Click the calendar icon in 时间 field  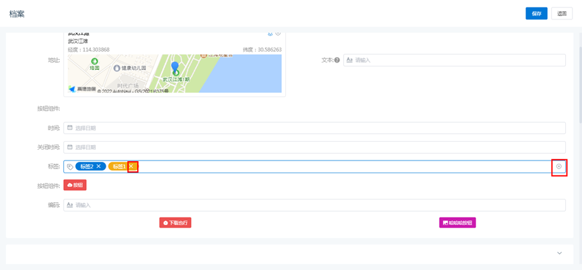(70, 128)
